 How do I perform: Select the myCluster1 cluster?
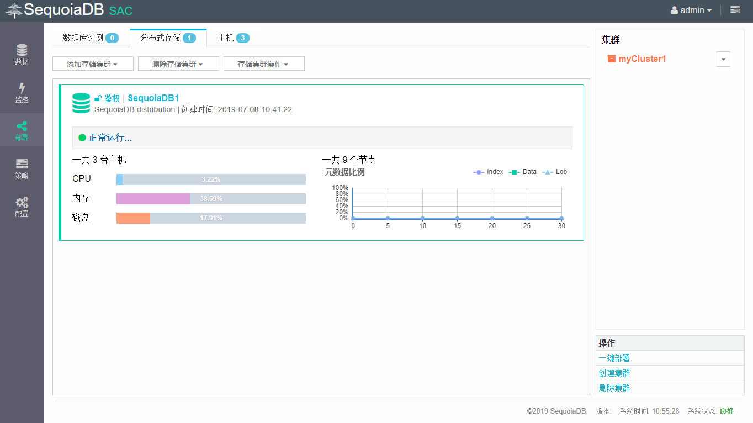tap(642, 59)
